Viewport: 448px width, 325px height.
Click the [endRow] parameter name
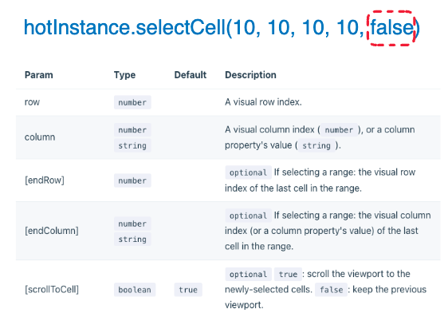45,180
